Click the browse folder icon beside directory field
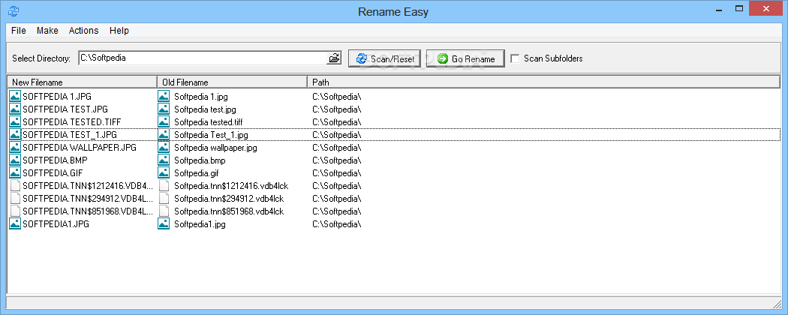 [x=334, y=58]
